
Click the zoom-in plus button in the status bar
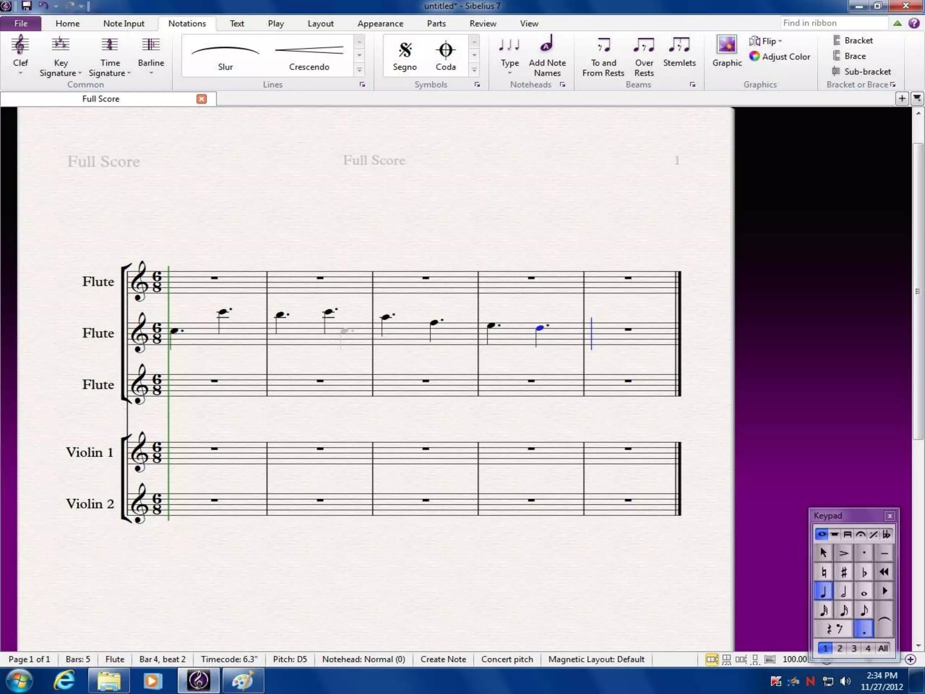coord(911,659)
